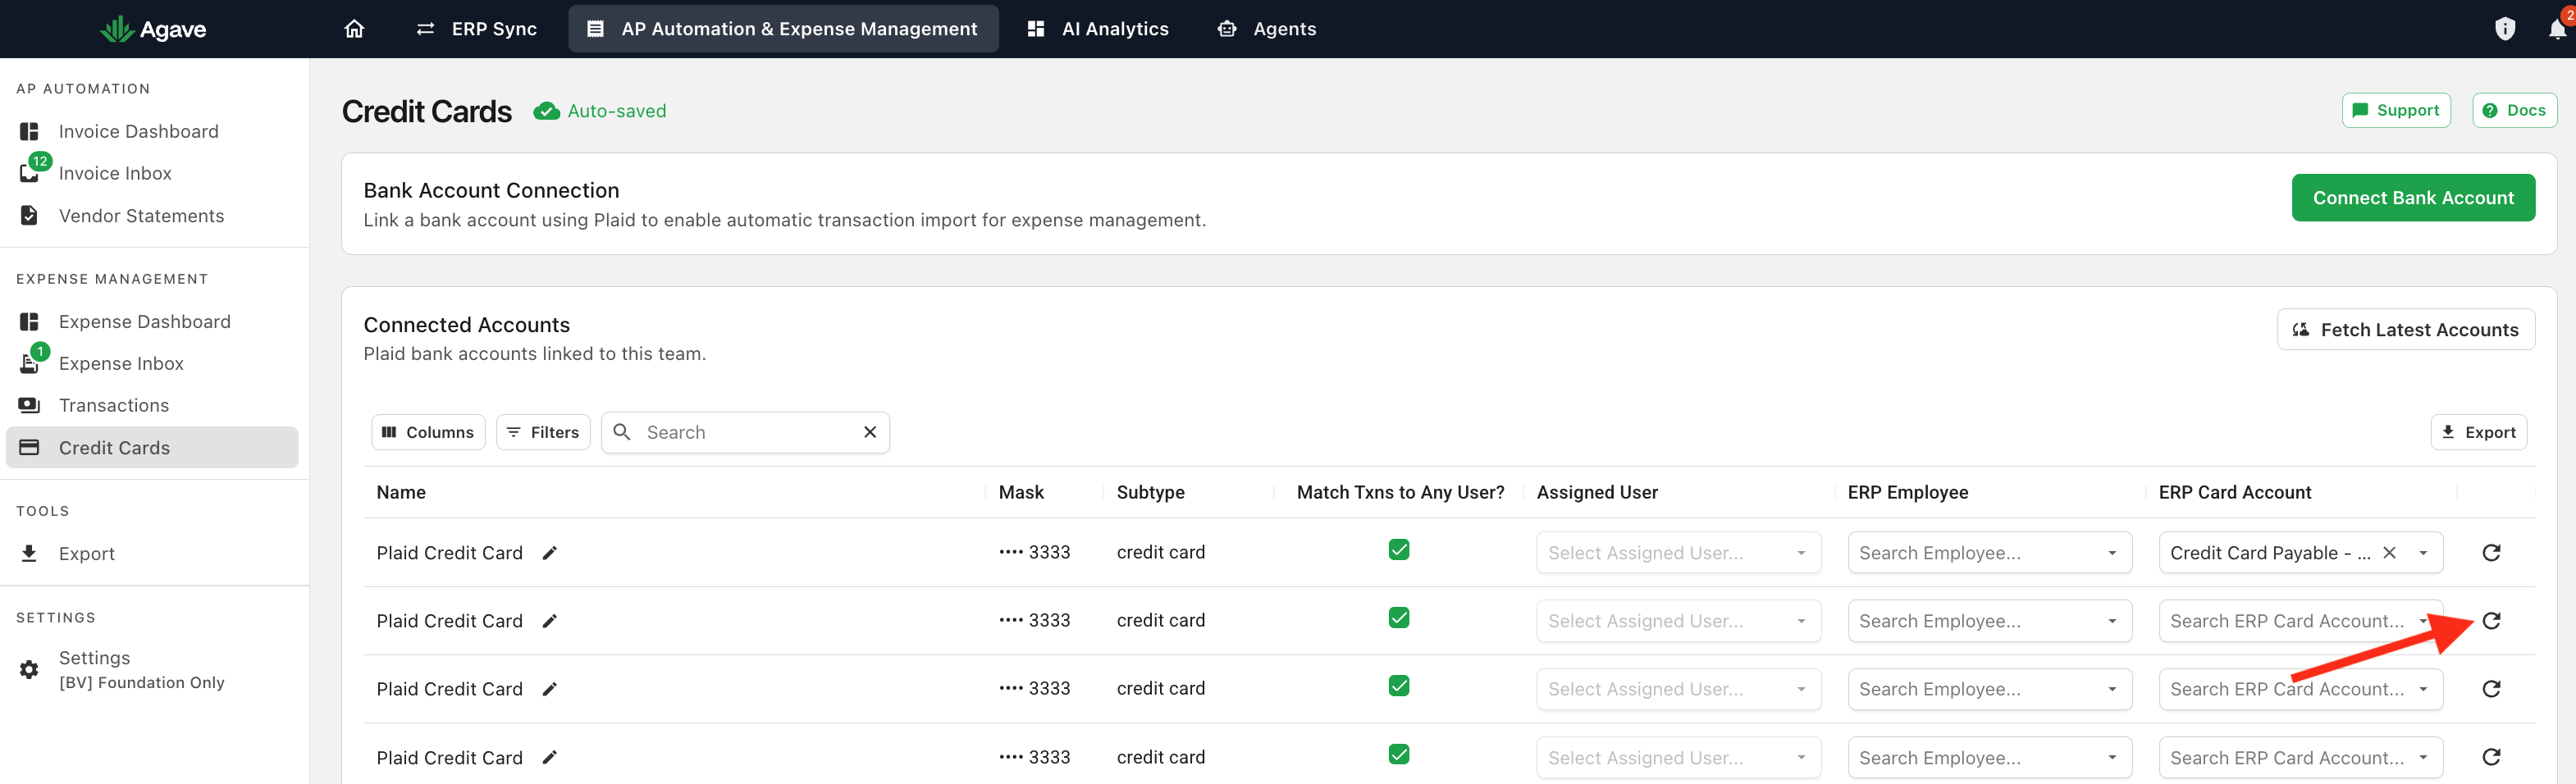Image resolution: width=2576 pixels, height=784 pixels.
Task: Open Search Employee dropdown in fourth row
Action: tap(1989, 757)
